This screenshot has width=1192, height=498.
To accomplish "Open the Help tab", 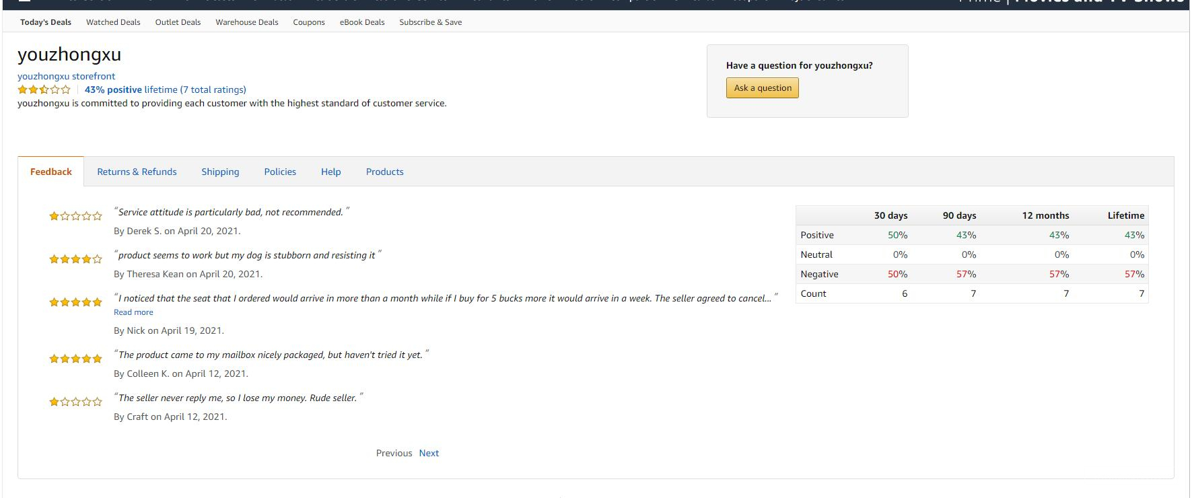I will tap(330, 172).
